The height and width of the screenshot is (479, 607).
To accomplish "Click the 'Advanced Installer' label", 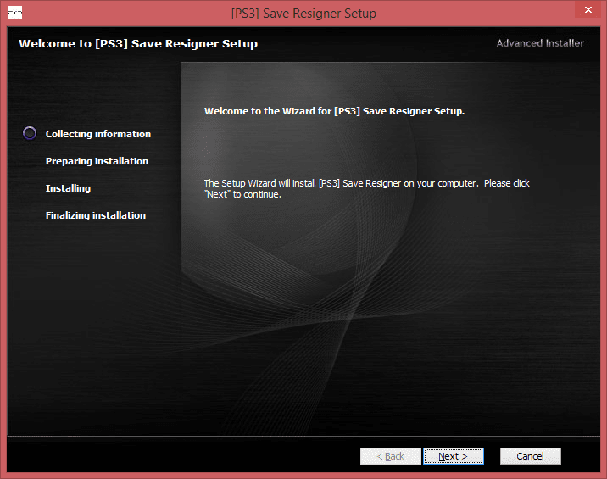I will 540,43.
